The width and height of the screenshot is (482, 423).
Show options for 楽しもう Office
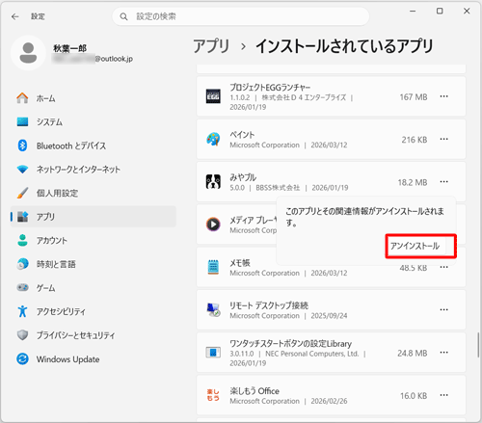pyautogui.click(x=443, y=395)
